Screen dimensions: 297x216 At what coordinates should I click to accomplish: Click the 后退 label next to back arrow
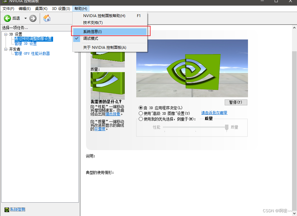16,18
